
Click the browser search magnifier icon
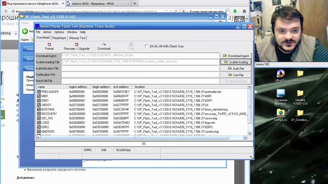click(227, 11)
